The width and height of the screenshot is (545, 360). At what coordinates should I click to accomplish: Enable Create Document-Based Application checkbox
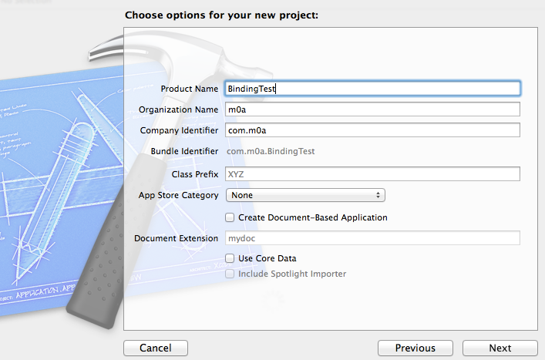pyautogui.click(x=230, y=217)
